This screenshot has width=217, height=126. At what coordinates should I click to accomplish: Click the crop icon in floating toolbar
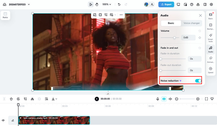[x=106, y=15]
